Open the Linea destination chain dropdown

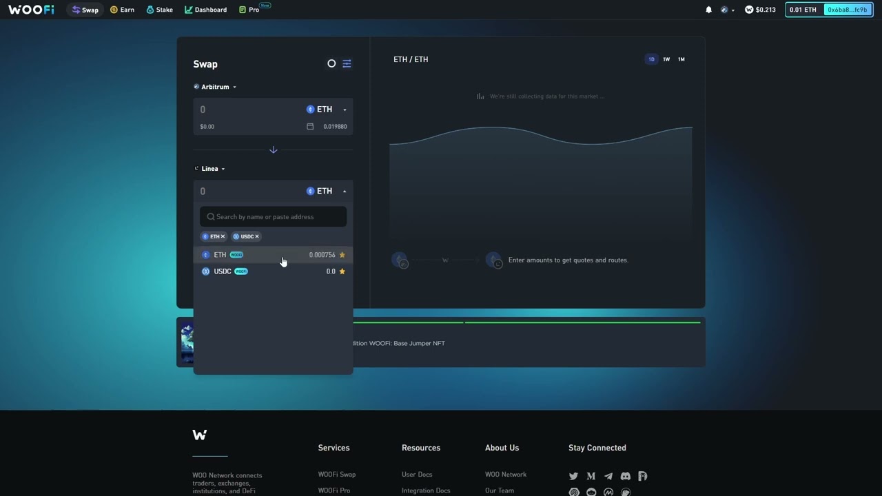pos(209,169)
